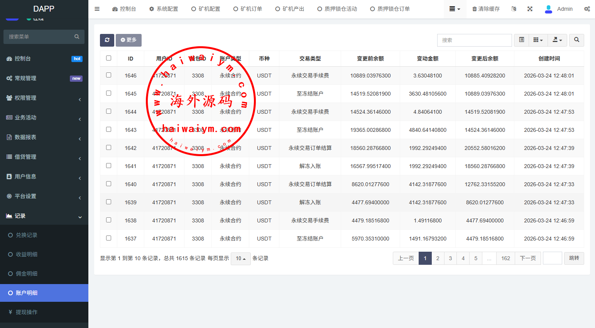
Task: Switch to the 矿机配置 tab
Action: [206, 9]
